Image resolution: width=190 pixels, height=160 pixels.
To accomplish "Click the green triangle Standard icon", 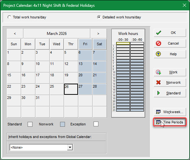I will (158, 93).
